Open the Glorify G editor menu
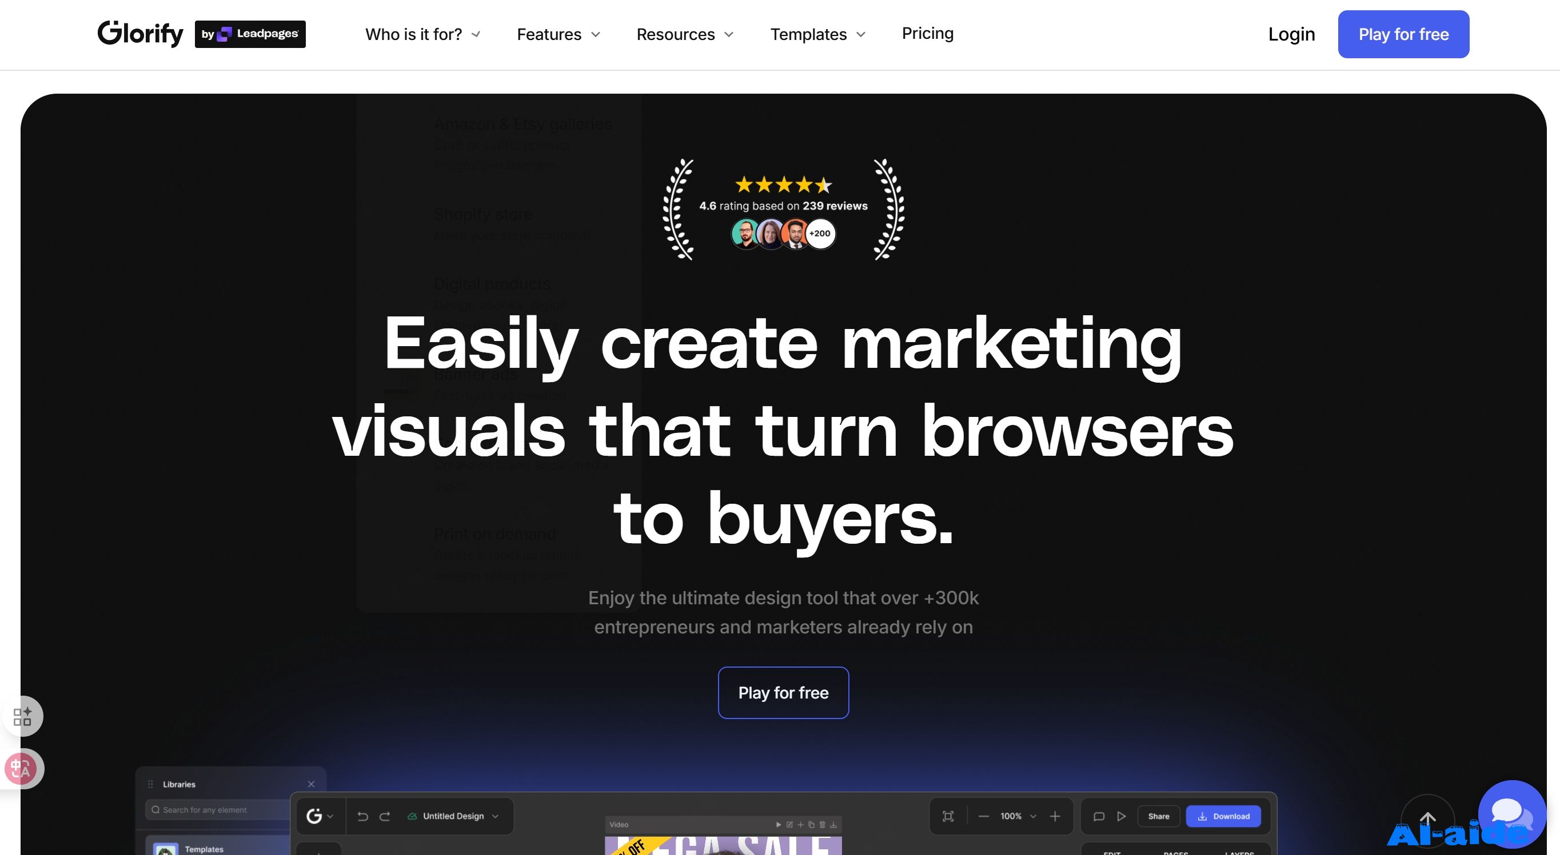The width and height of the screenshot is (1560, 855). pyautogui.click(x=319, y=816)
